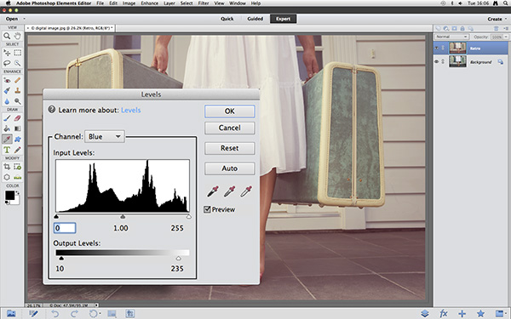Expand the Create dropdown arrow
511x319 pixels.
(506, 20)
